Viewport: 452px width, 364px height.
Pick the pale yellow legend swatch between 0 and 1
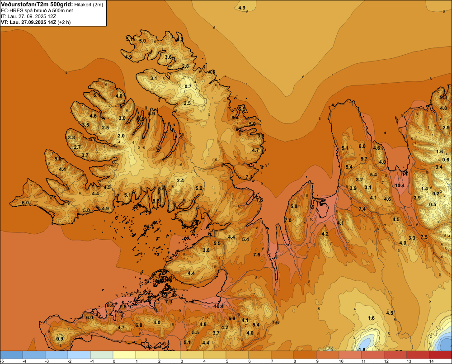(x=124, y=355)
